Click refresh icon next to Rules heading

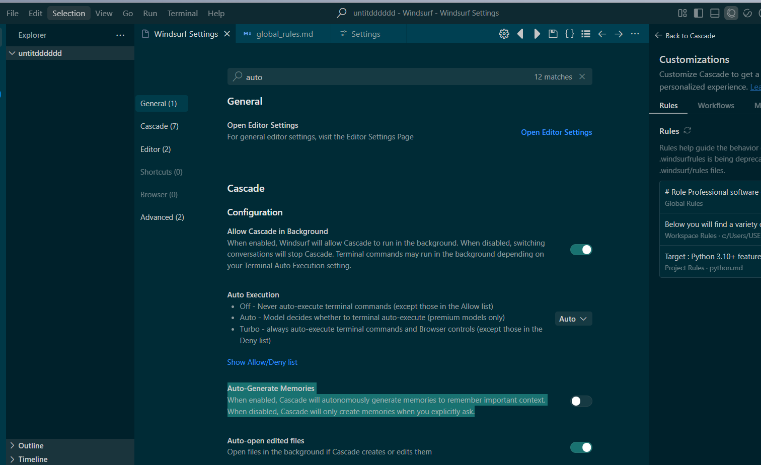(x=688, y=130)
